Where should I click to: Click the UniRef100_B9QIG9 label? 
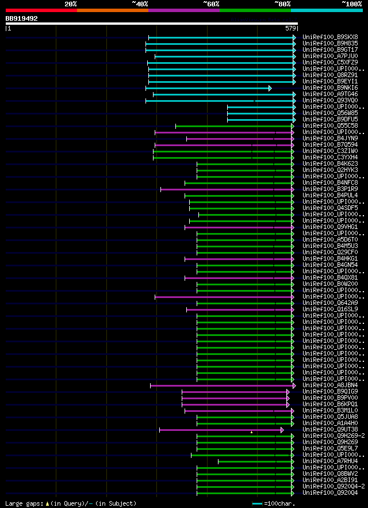tap(330, 391)
